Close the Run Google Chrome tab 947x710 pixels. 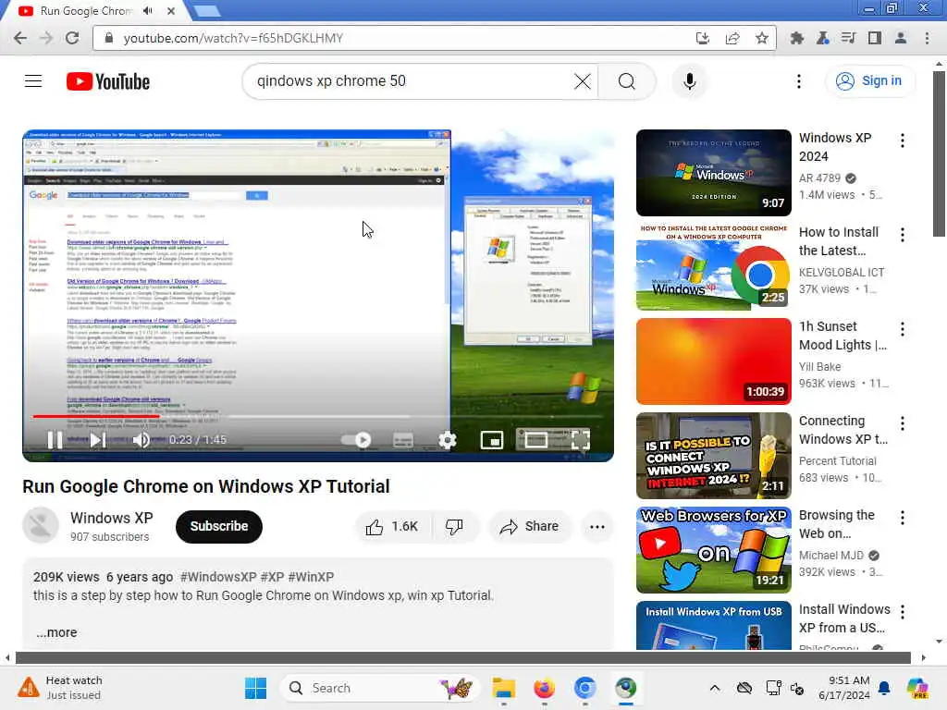(171, 11)
